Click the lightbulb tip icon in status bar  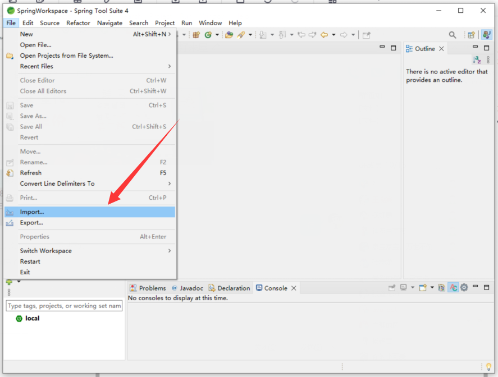click(489, 366)
